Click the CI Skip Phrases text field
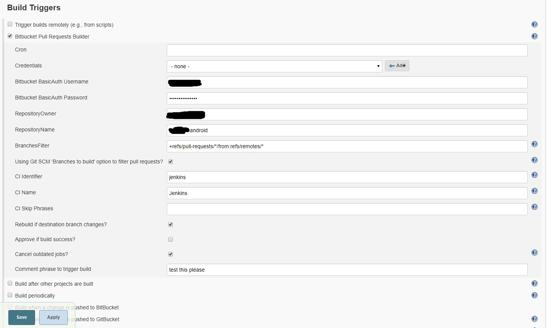This screenshot has width=554, height=328. [347, 209]
